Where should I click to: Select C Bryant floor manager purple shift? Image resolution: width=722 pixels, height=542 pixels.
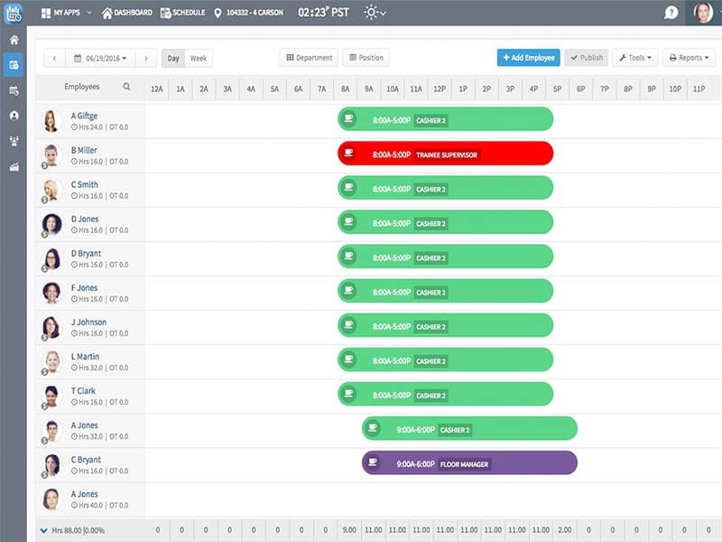(469, 463)
